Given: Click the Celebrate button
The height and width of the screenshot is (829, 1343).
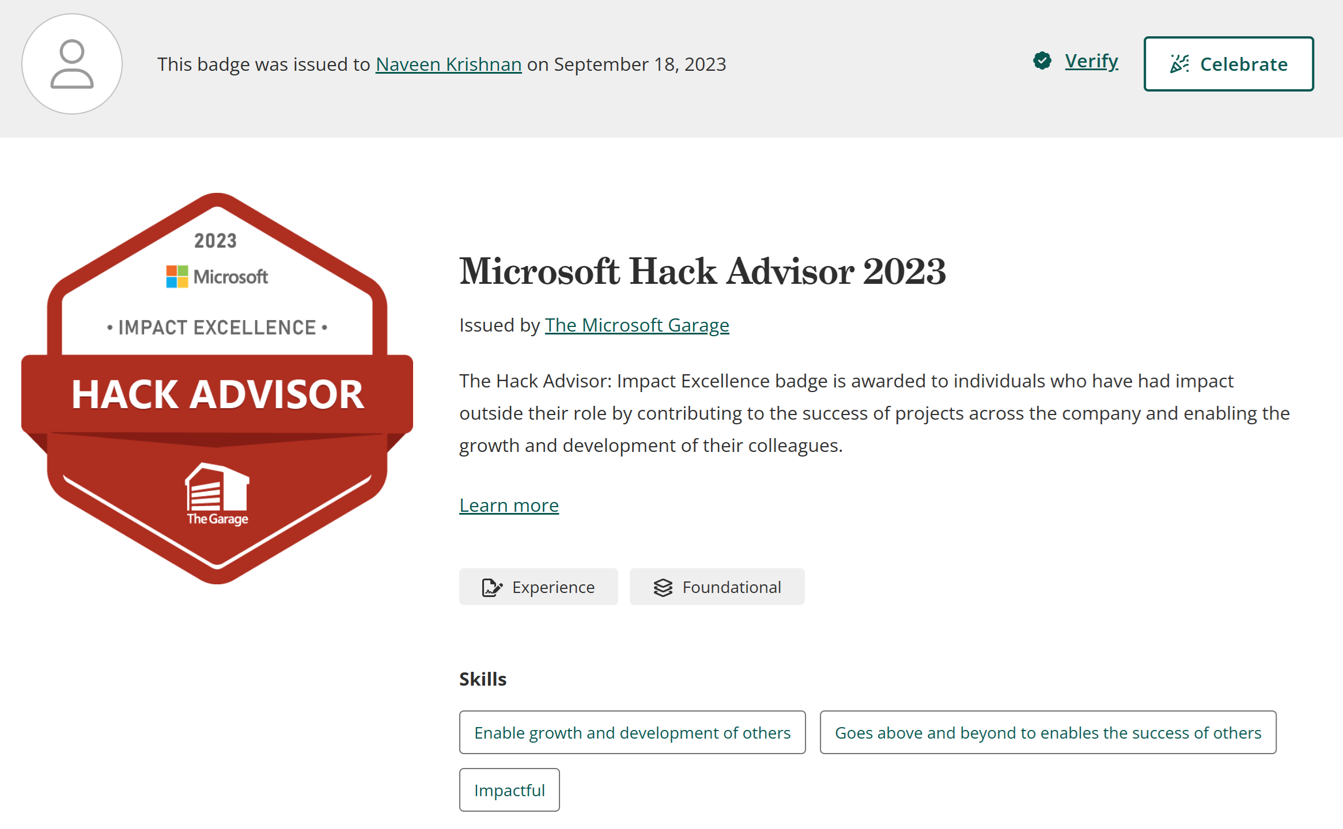Looking at the screenshot, I should 1228,64.
